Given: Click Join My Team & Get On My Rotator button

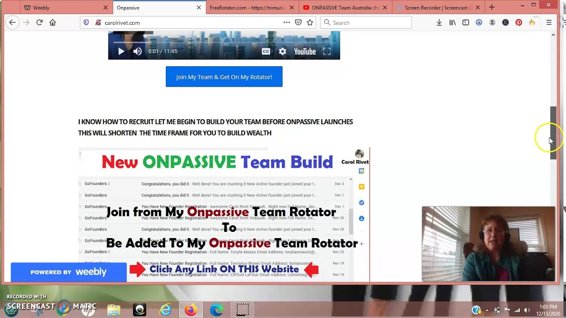Looking at the screenshot, I should (224, 77).
